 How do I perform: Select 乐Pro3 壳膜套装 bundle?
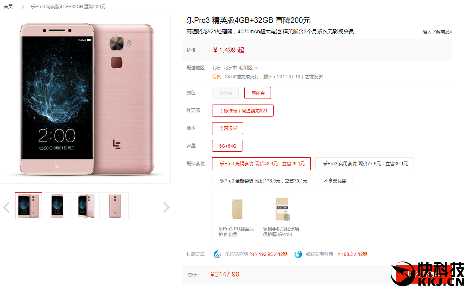[x=261, y=164]
